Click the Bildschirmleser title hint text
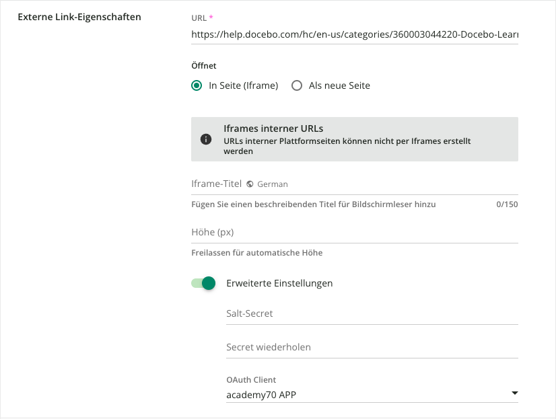Image resolution: width=556 pixels, height=419 pixels. [314, 204]
